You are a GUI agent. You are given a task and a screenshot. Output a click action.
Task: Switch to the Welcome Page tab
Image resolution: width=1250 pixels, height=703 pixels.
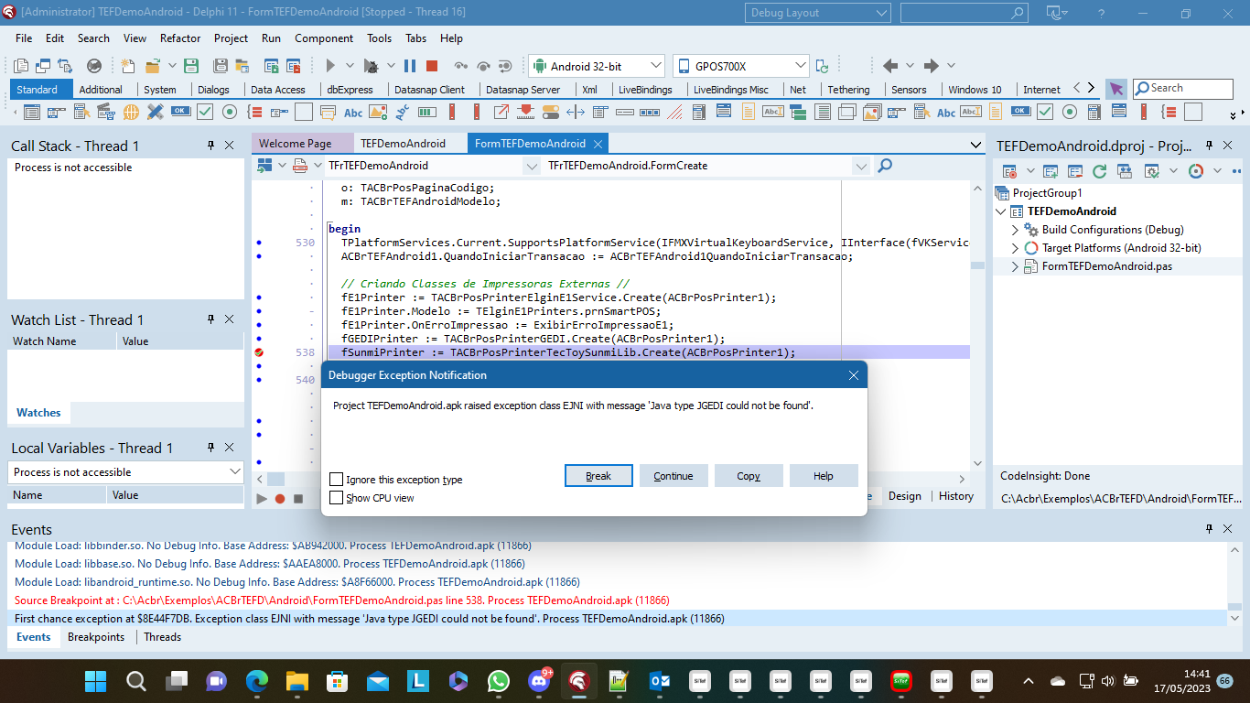click(x=295, y=144)
